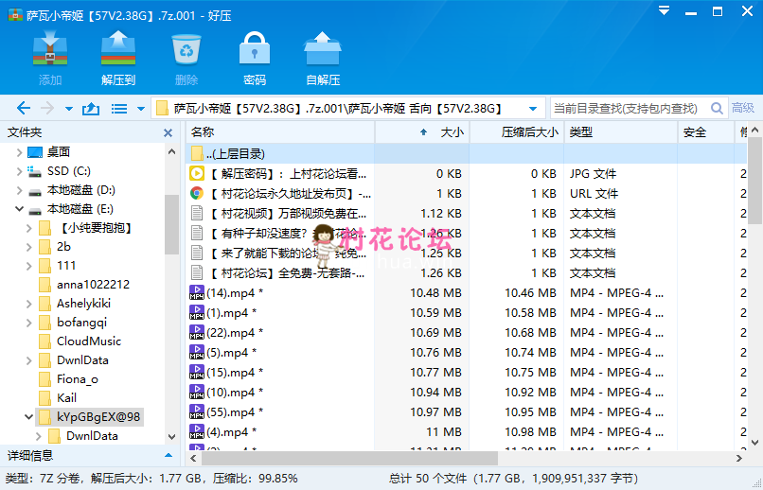
Task: Expand the bofangqi folder node
Action: pyautogui.click(x=28, y=323)
